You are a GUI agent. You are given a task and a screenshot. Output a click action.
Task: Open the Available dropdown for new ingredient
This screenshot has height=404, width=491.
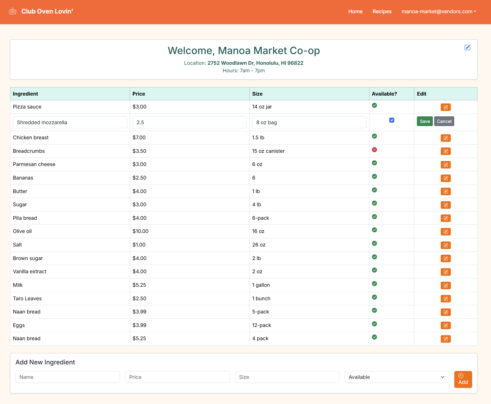(x=396, y=377)
